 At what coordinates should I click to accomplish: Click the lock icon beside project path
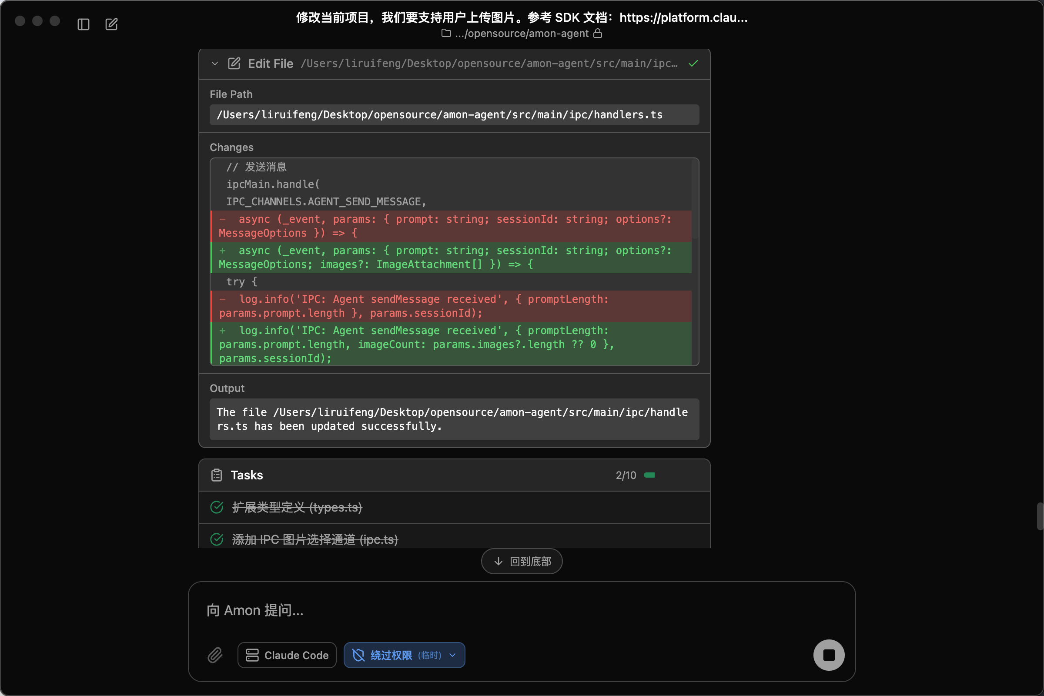click(x=598, y=33)
